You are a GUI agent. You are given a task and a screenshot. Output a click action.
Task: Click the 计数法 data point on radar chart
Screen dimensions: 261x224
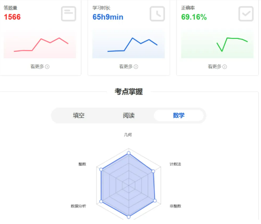[153, 171]
